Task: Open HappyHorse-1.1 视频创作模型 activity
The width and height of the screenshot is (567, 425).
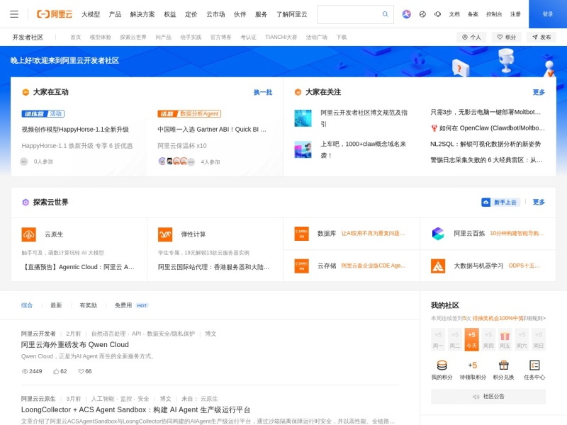Action: click(75, 130)
